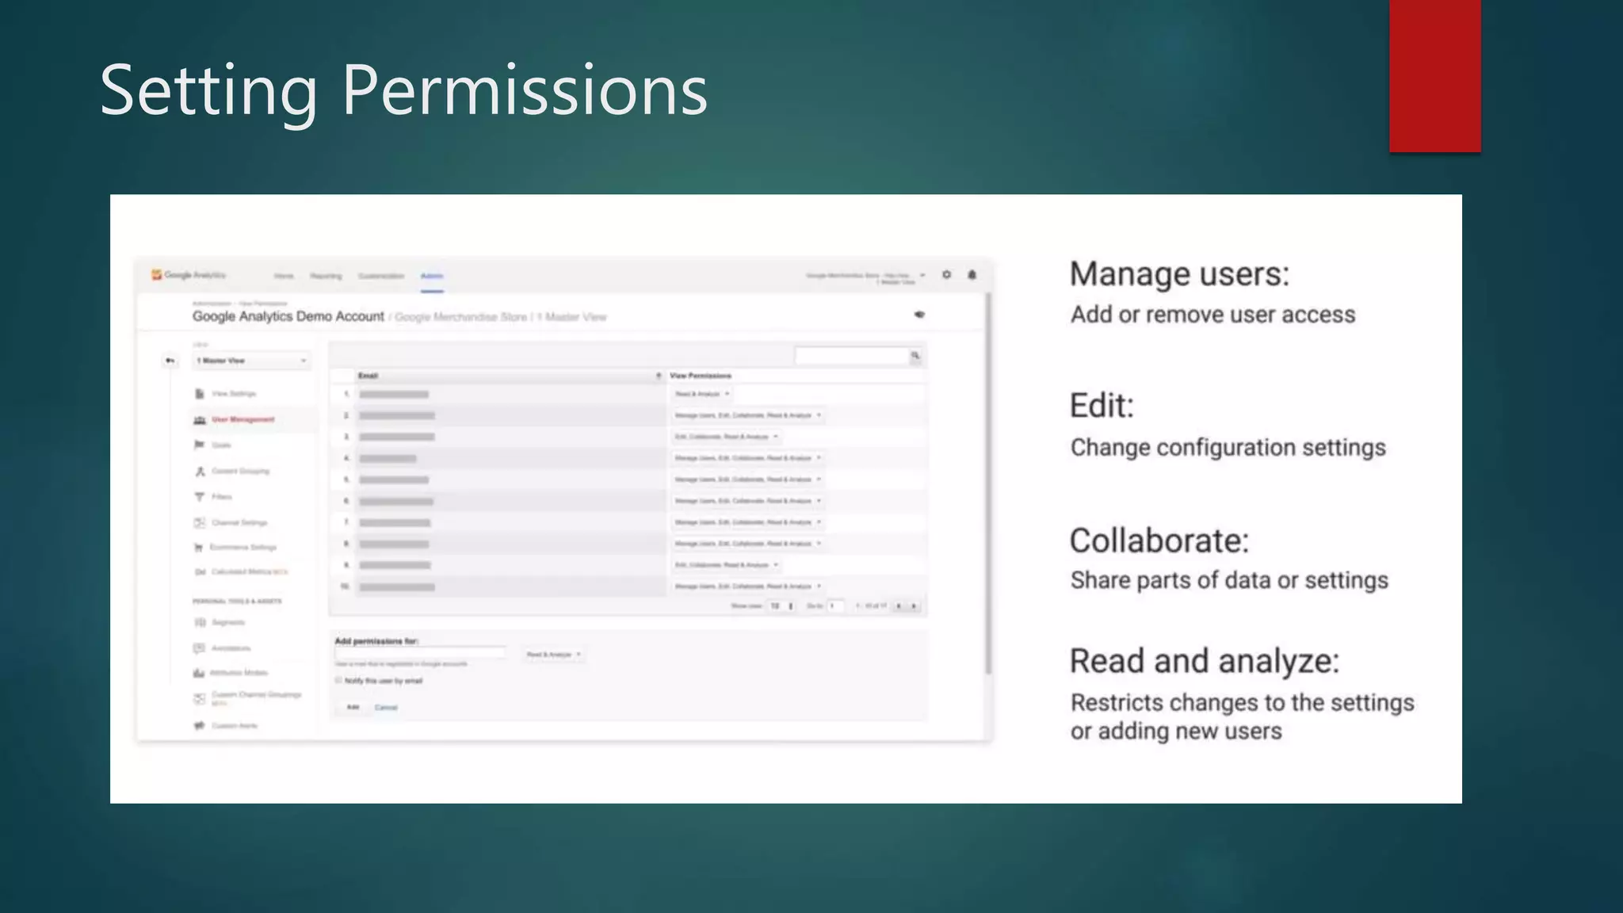Viewport: 1623px width, 913px height.
Task: Click the Cancel link
Action: pos(386,708)
